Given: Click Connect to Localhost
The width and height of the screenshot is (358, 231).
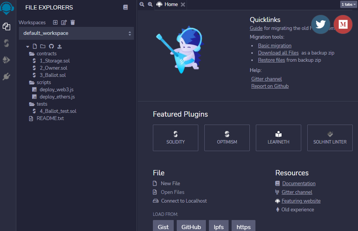Looking at the screenshot, I should click(x=184, y=201).
